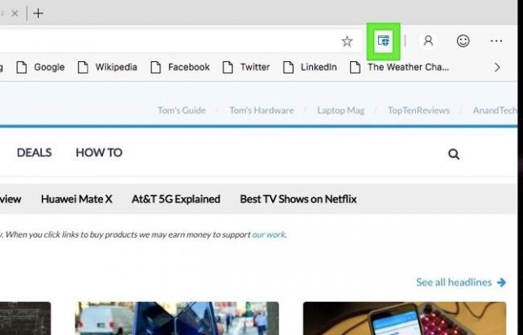Visit Tom's Hardware site link
This screenshot has height=335, width=523.
click(x=261, y=110)
